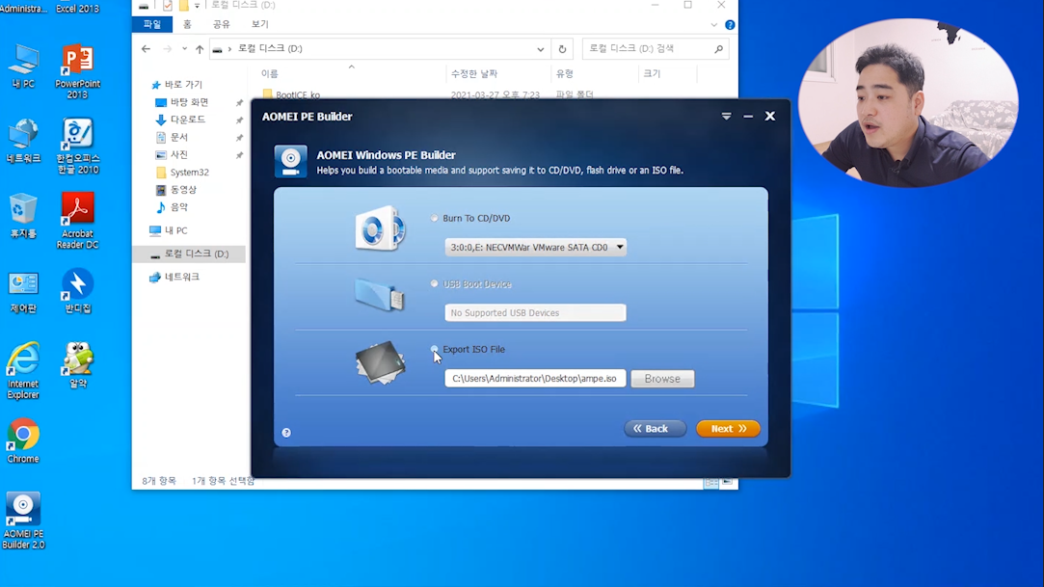1044x587 pixels.
Task: Open the 공유 ribbon tab in File Explorer
Action: pyautogui.click(x=221, y=24)
